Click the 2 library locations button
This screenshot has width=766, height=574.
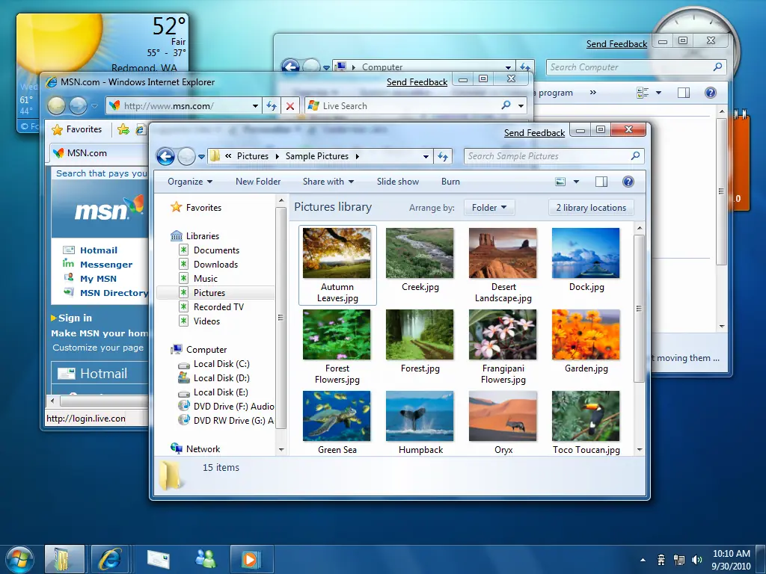coord(591,207)
